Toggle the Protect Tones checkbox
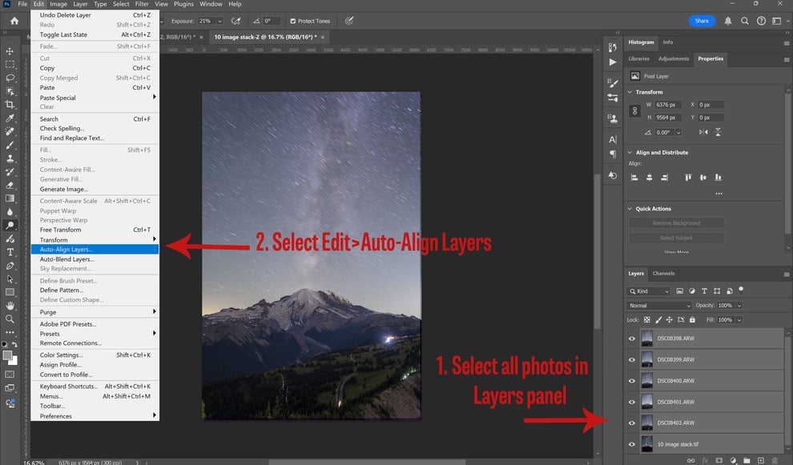The height and width of the screenshot is (465, 793). coord(293,22)
